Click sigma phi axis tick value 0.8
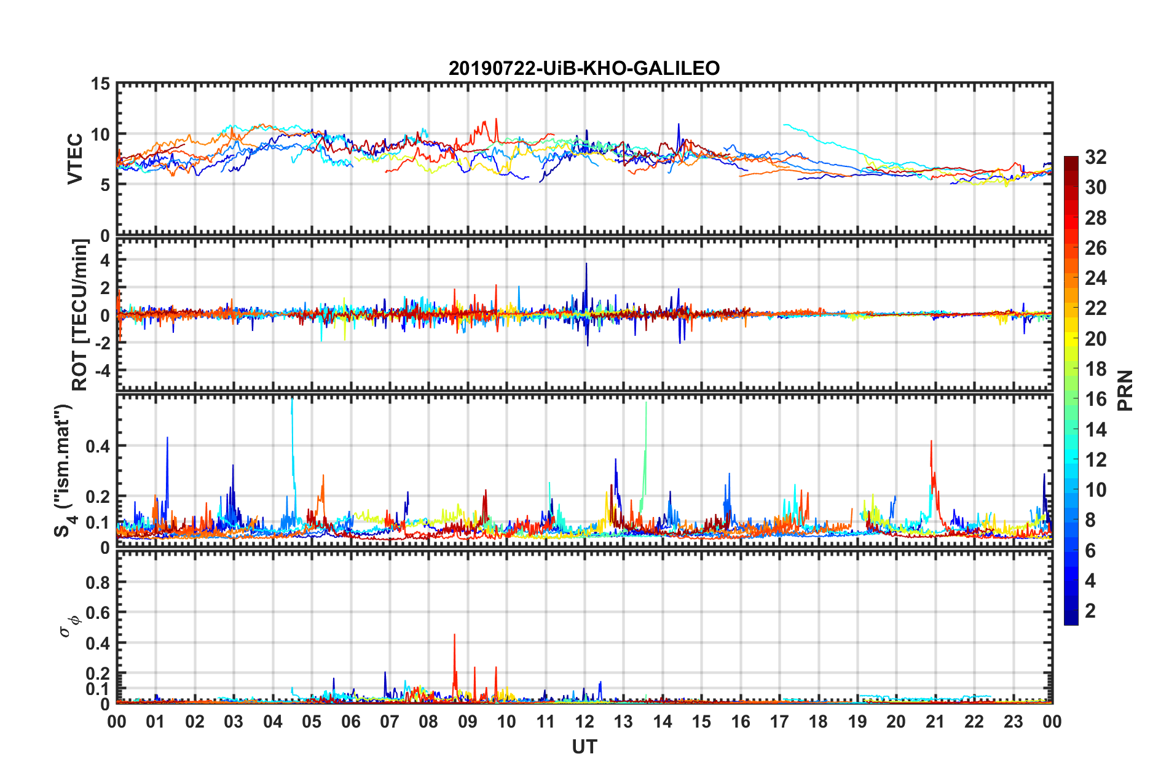 click(98, 582)
